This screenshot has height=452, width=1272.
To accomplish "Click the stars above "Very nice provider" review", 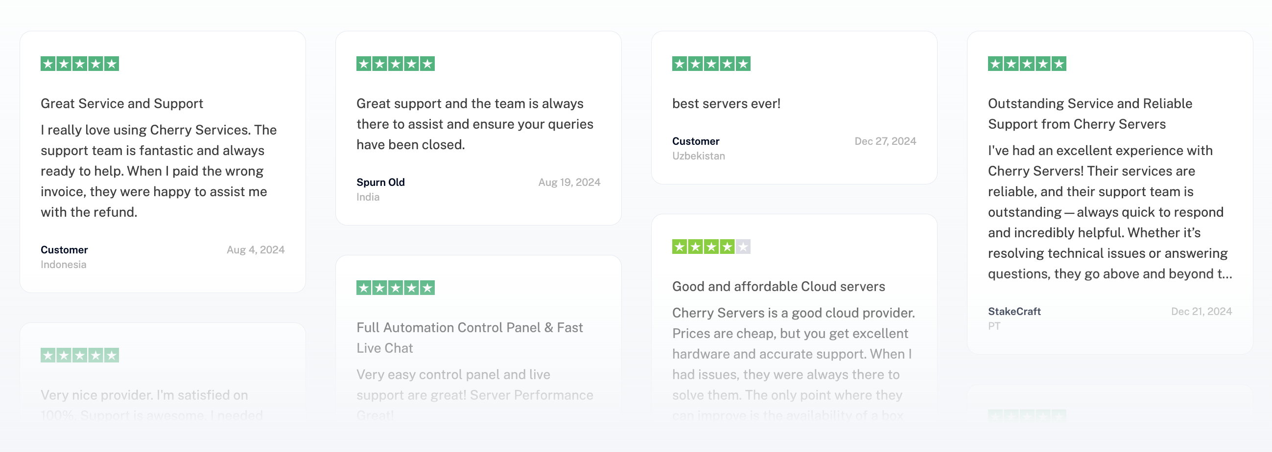I will pos(79,355).
